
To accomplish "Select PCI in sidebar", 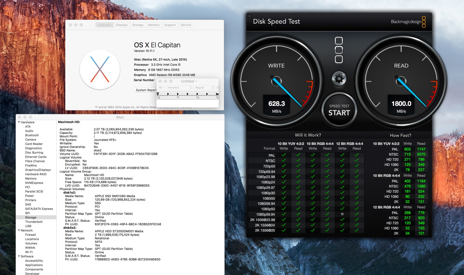I will click(x=28, y=187).
